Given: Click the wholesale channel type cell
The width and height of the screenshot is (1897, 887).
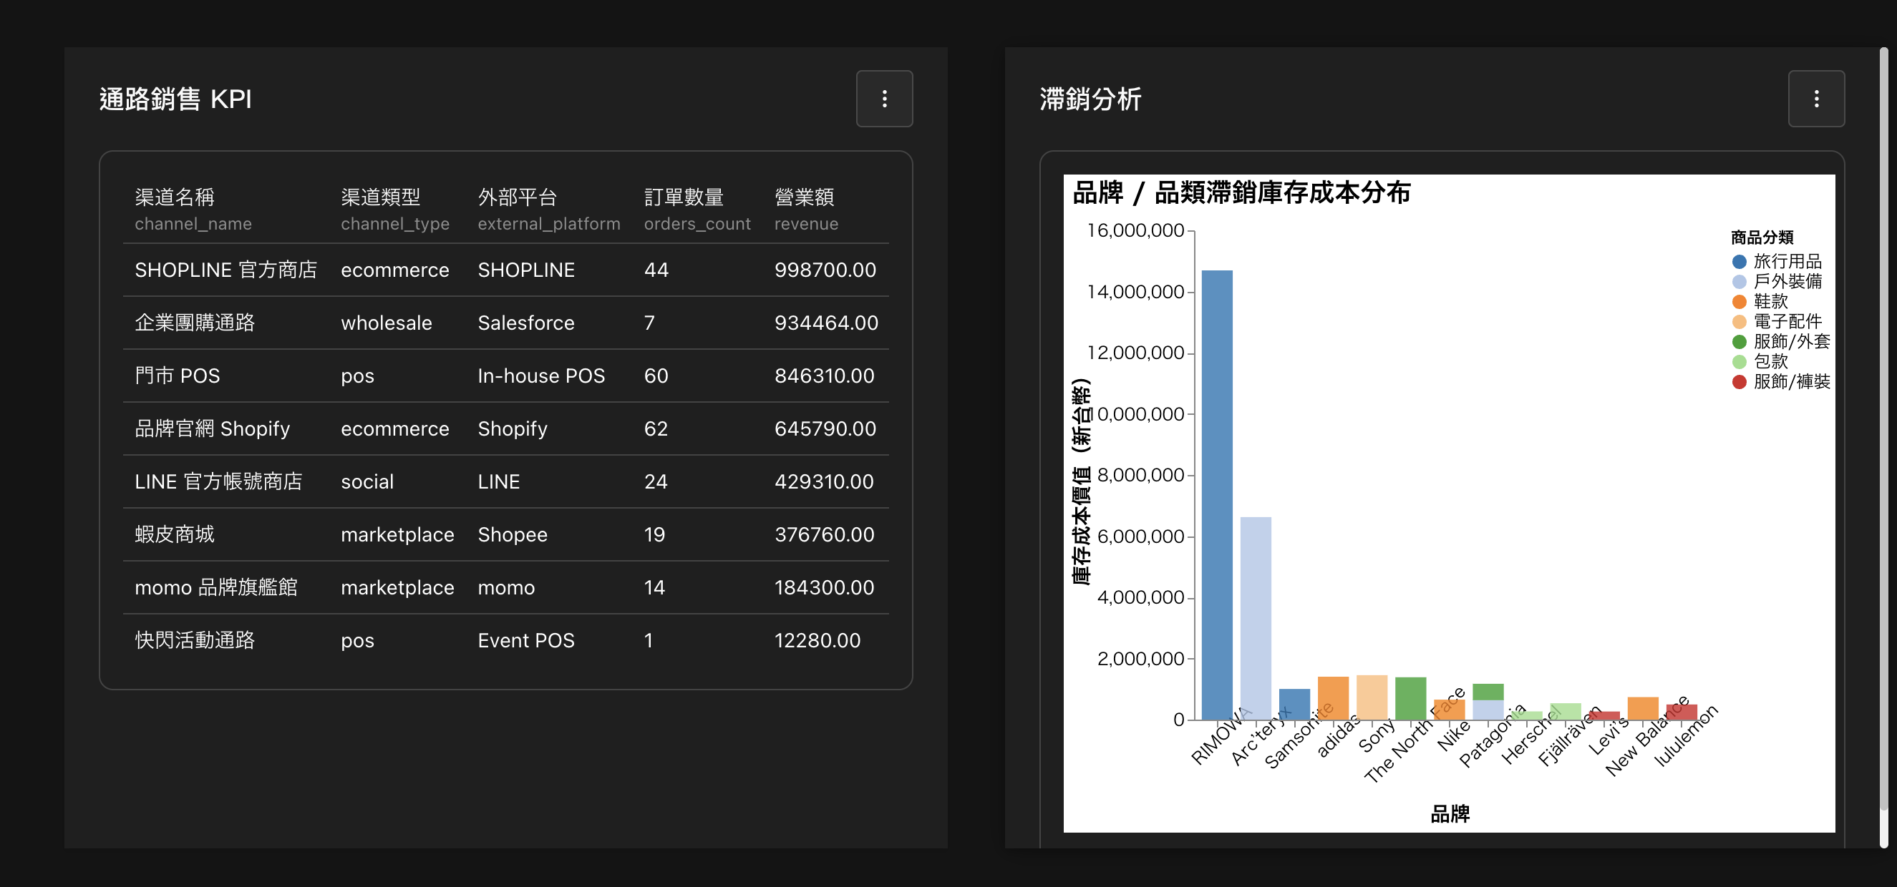Looking at the screenshot, I should (x=386, y=323).
